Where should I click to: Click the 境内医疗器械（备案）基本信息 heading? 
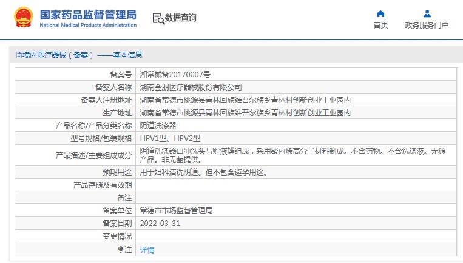pyautogui.click(x=83, y=55)
